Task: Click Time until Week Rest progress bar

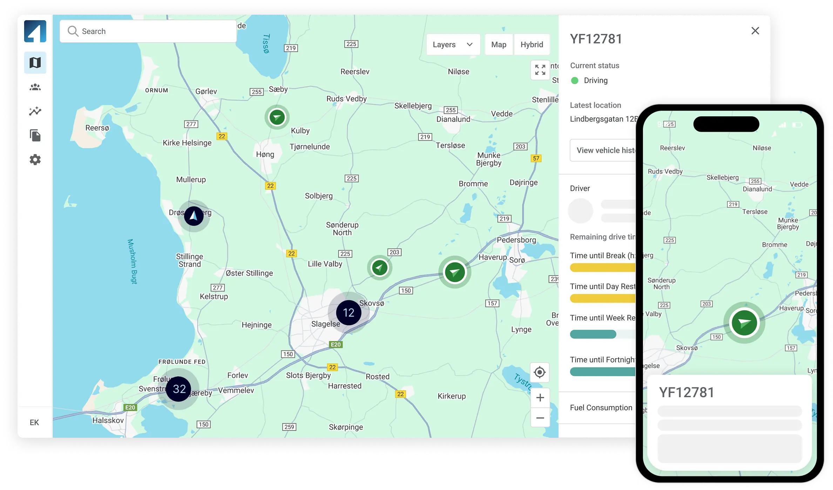Action: (x=603, y=334)
